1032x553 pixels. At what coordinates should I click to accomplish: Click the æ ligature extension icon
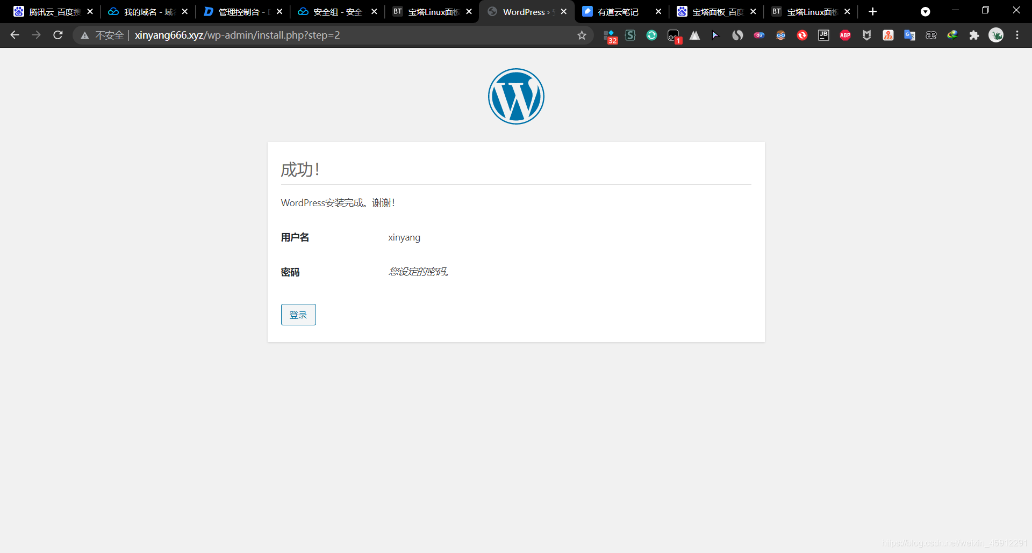tap(931, 35)
